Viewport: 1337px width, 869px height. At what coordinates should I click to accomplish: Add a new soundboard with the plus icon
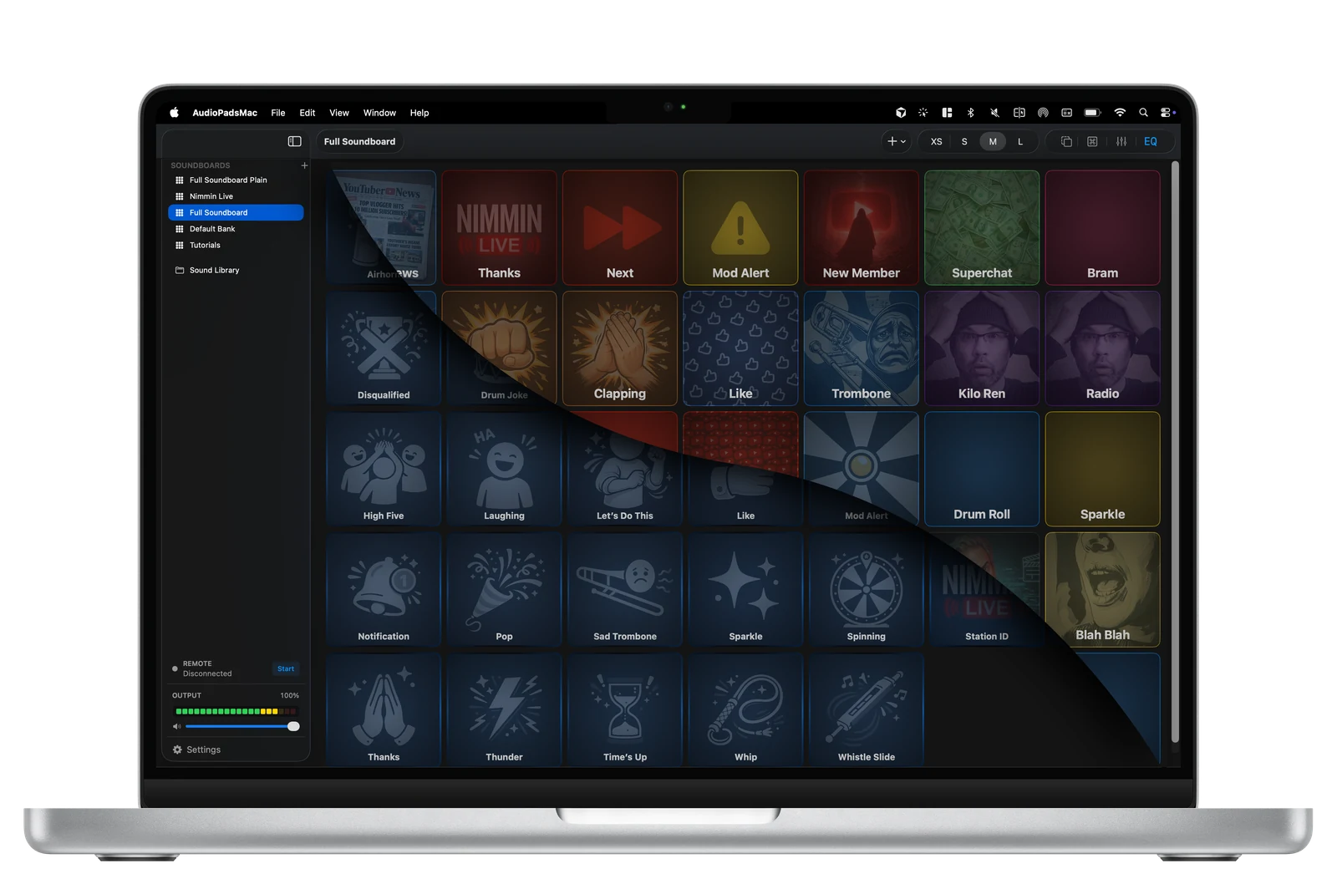coord(304,165)
